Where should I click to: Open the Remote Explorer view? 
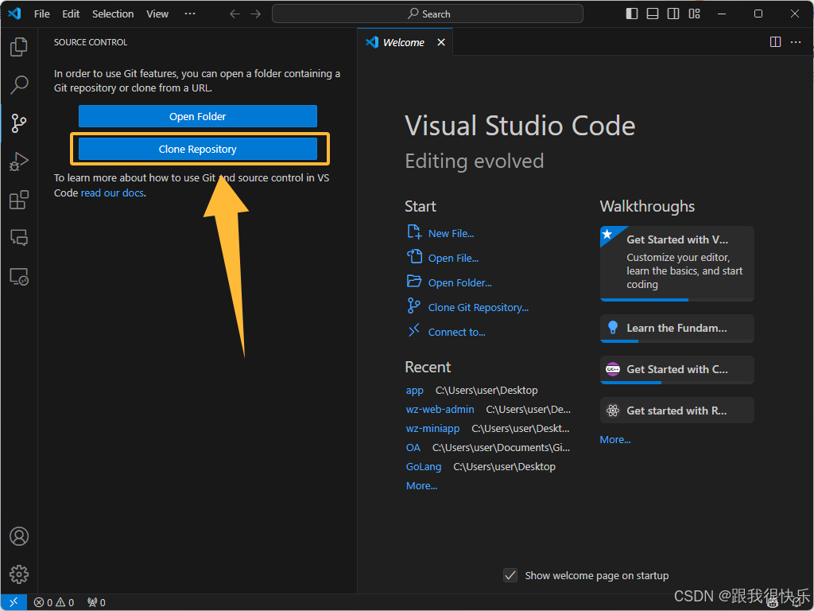[19, 276]
